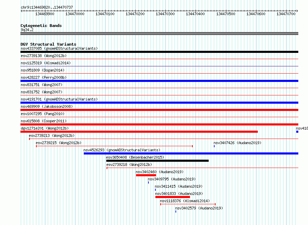
Task: Click ruler position 134470700
Action: (286, 14)
